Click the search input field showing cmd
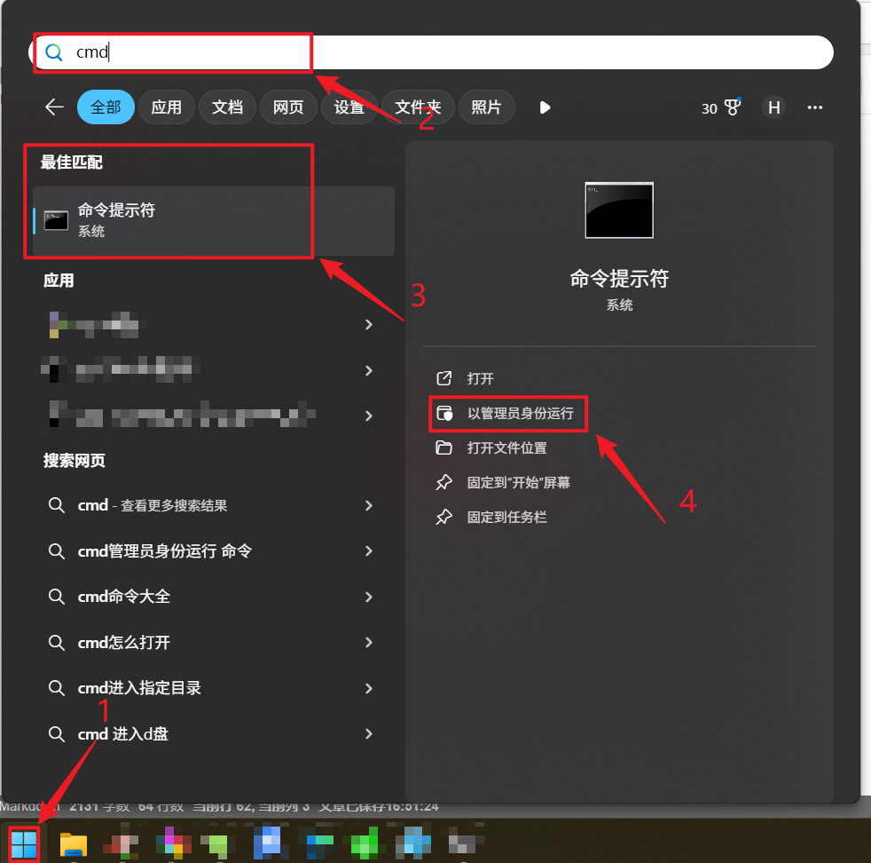871x863 pixels. click(177, 51)
